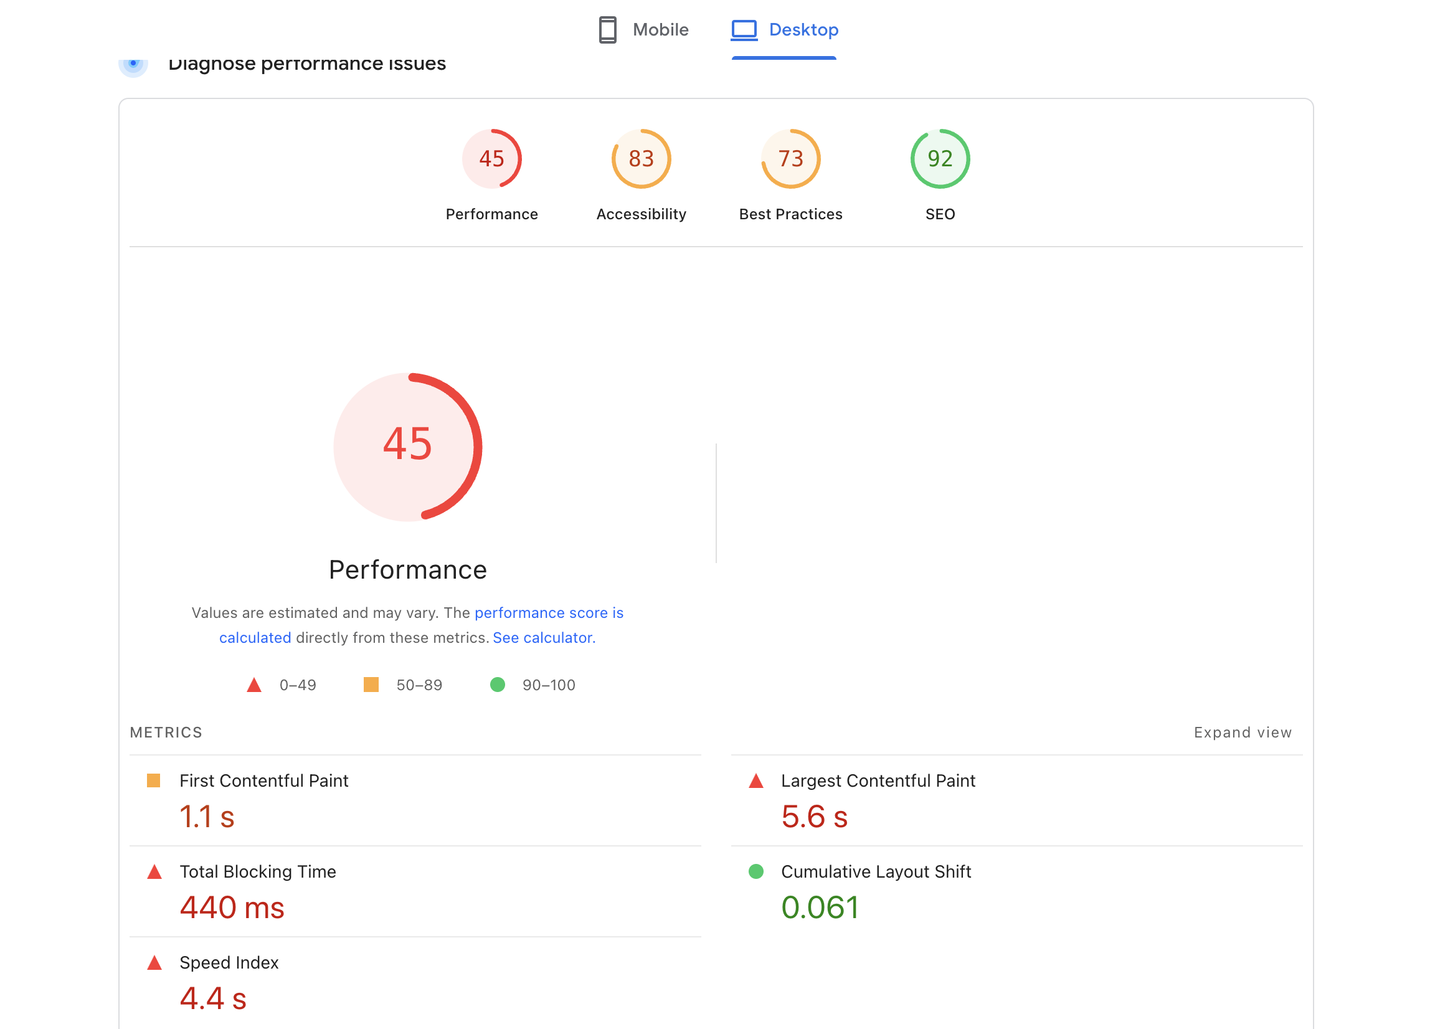Click the Performance score gauge 45 at top
The width and height of the screenshot is (1435, 1029).
pyautogui.click(x=491, y=159)
